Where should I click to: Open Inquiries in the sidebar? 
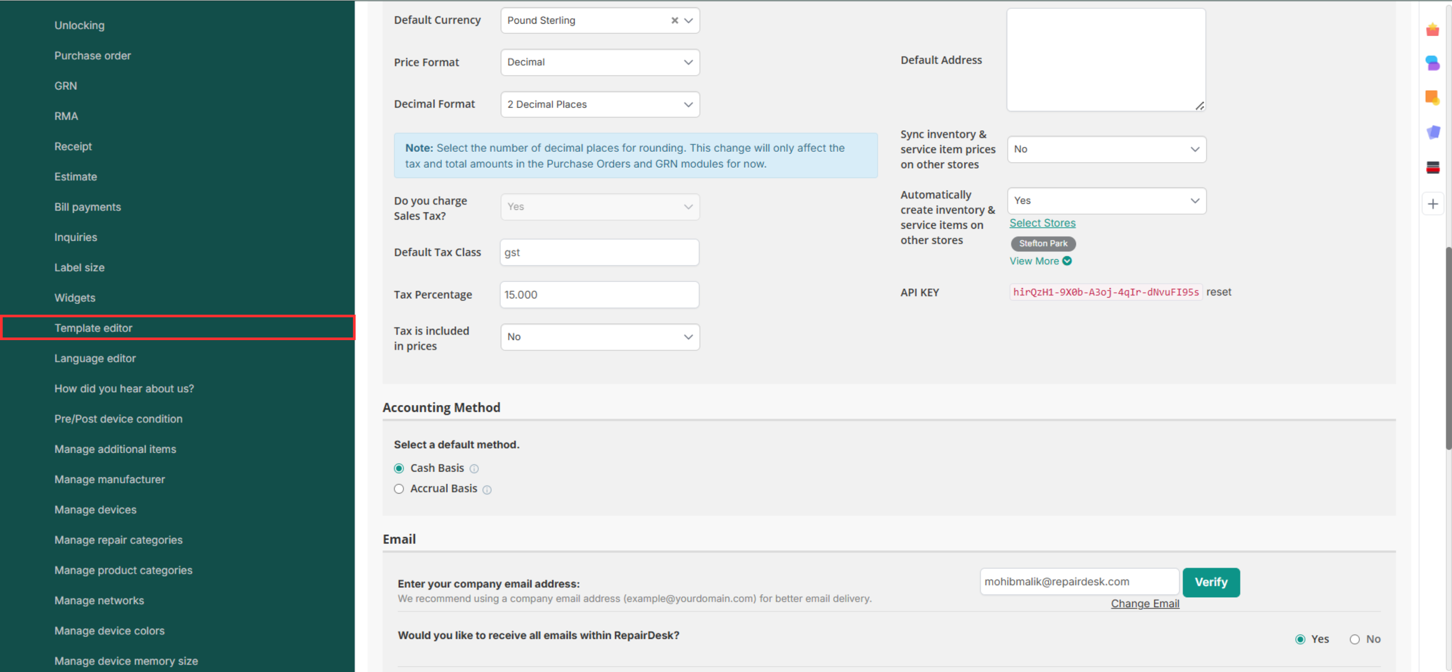[x=76, y=237]
